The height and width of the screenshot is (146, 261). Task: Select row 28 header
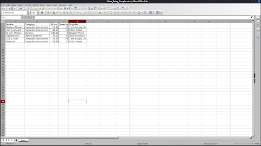pos(3,102)
